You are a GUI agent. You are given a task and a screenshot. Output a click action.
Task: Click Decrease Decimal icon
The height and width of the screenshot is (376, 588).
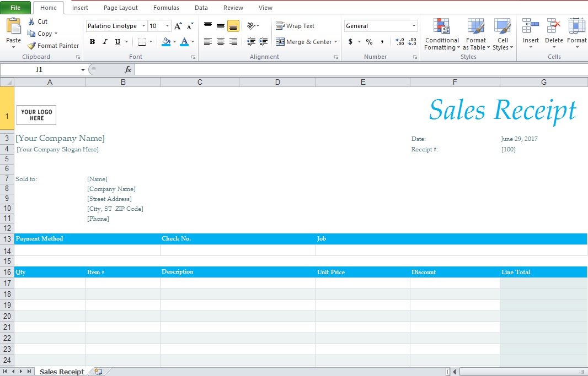(412, 41)
